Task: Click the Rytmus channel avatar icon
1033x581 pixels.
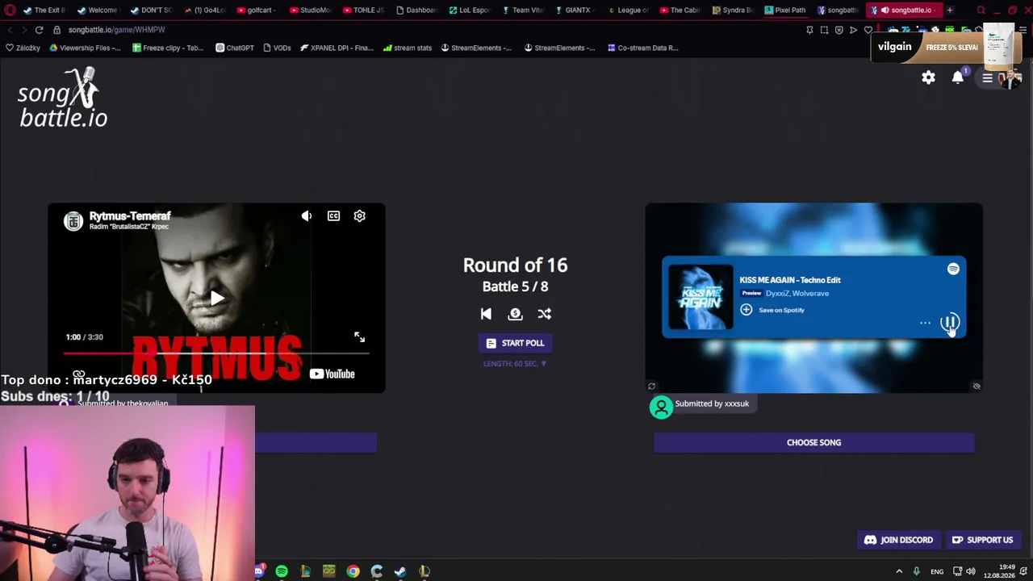Action: pos(73,221)
